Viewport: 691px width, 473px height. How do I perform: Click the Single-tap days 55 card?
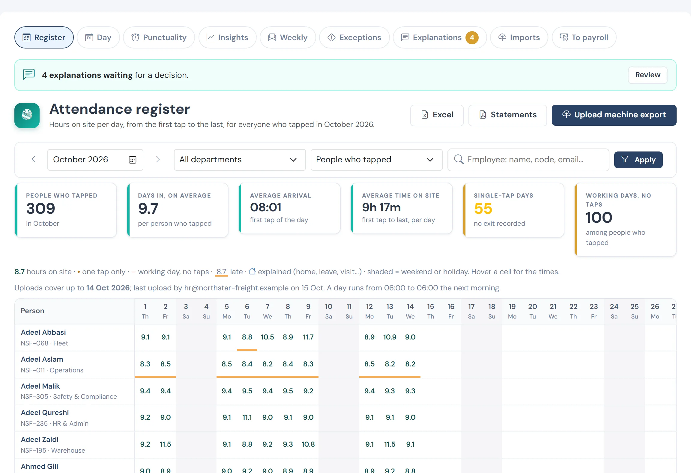tap(513, 210)
